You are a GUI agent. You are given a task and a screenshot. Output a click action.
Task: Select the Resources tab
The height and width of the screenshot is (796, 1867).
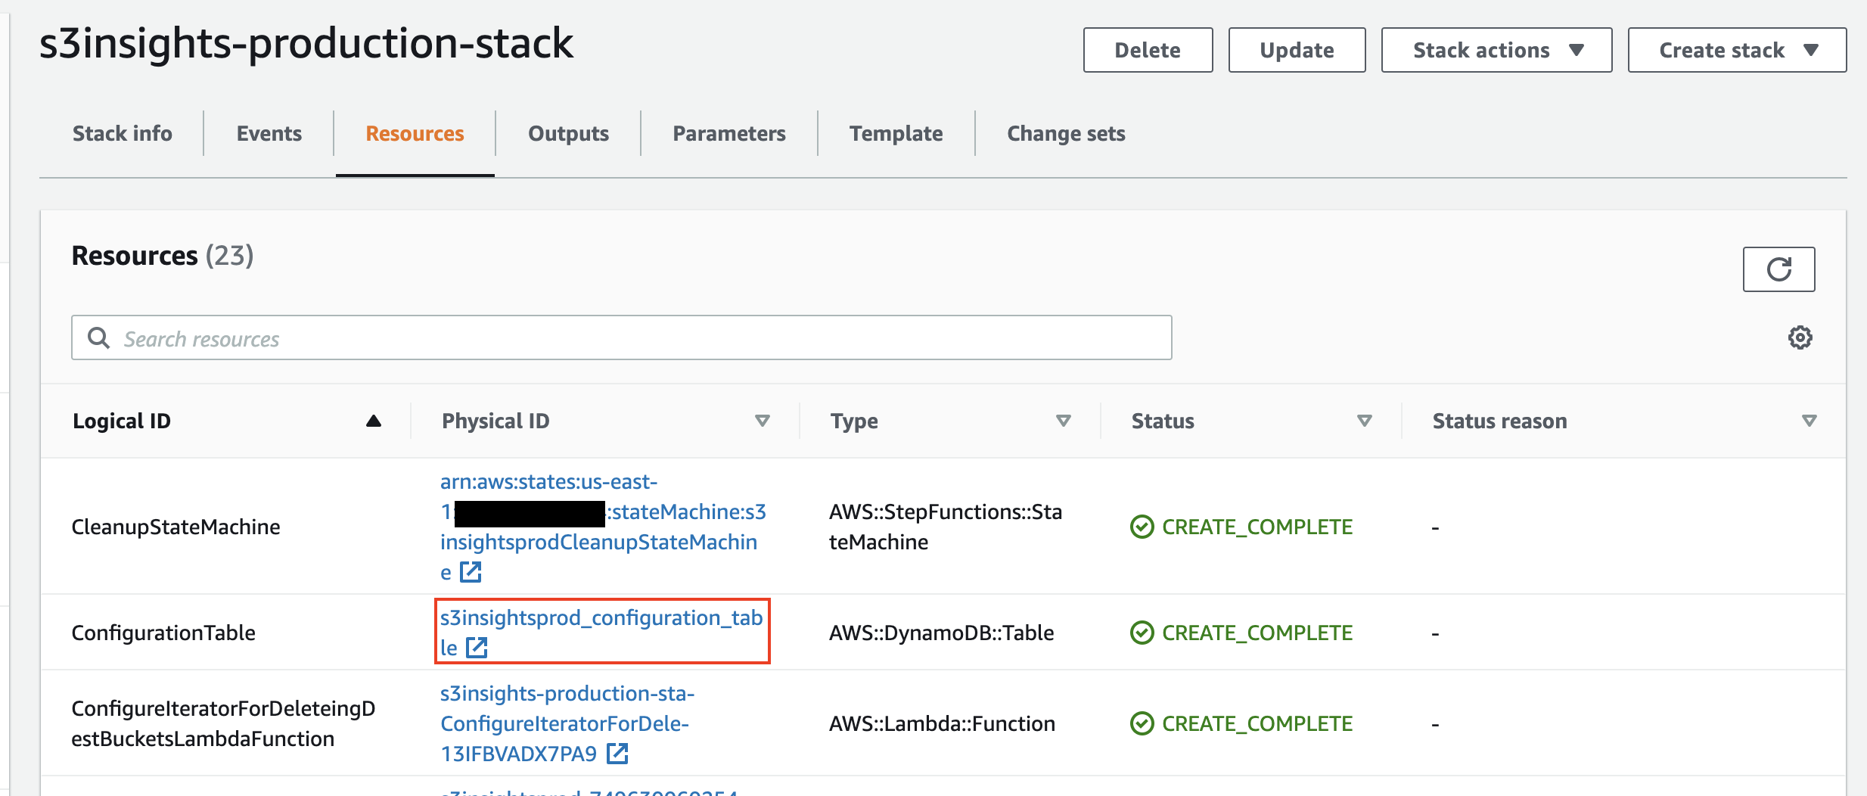[415, 133]
